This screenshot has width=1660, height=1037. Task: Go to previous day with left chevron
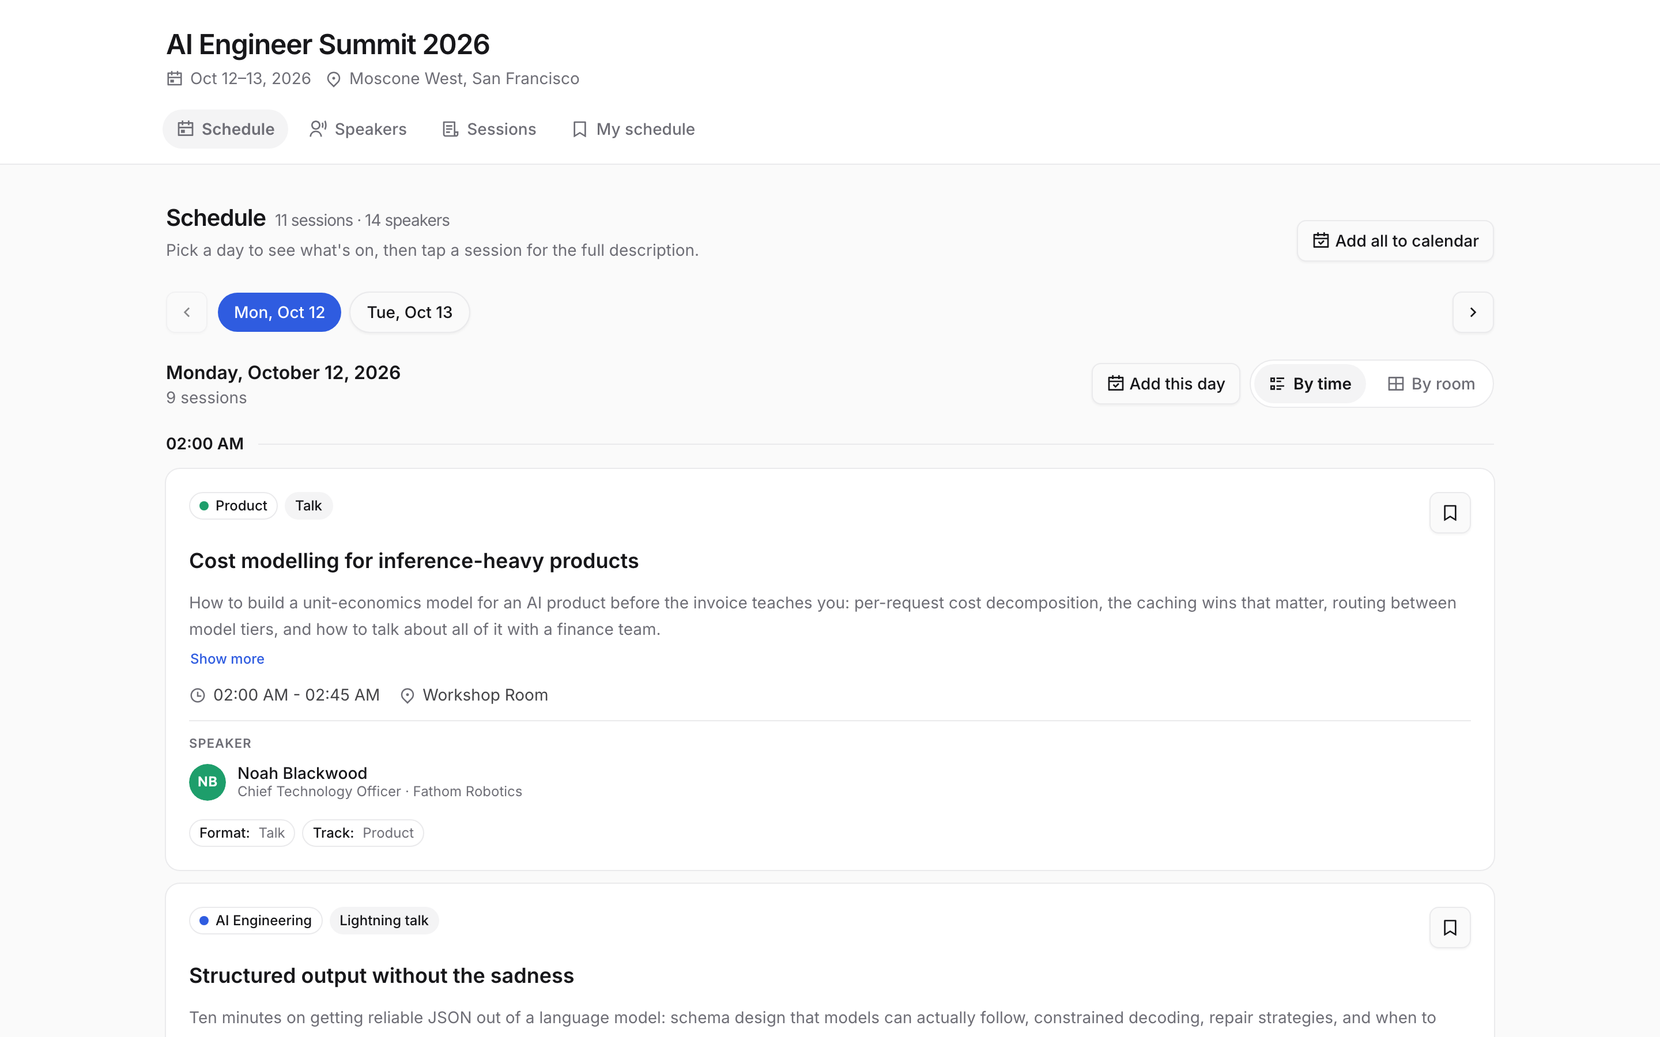187,312
